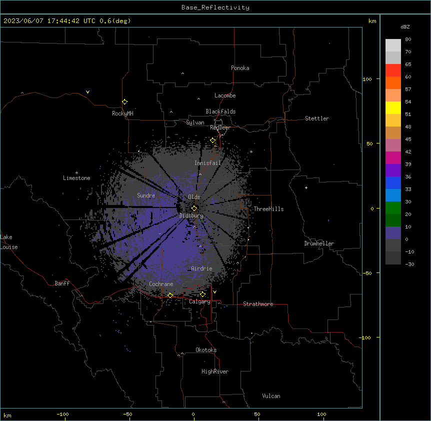Click the Airdrie city label
This screenshot has height=421, width=431.
(x=202, y=268)
